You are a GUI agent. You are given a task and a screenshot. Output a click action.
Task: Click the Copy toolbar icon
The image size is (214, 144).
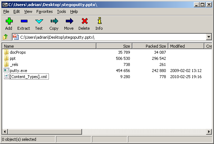[54, 21]
